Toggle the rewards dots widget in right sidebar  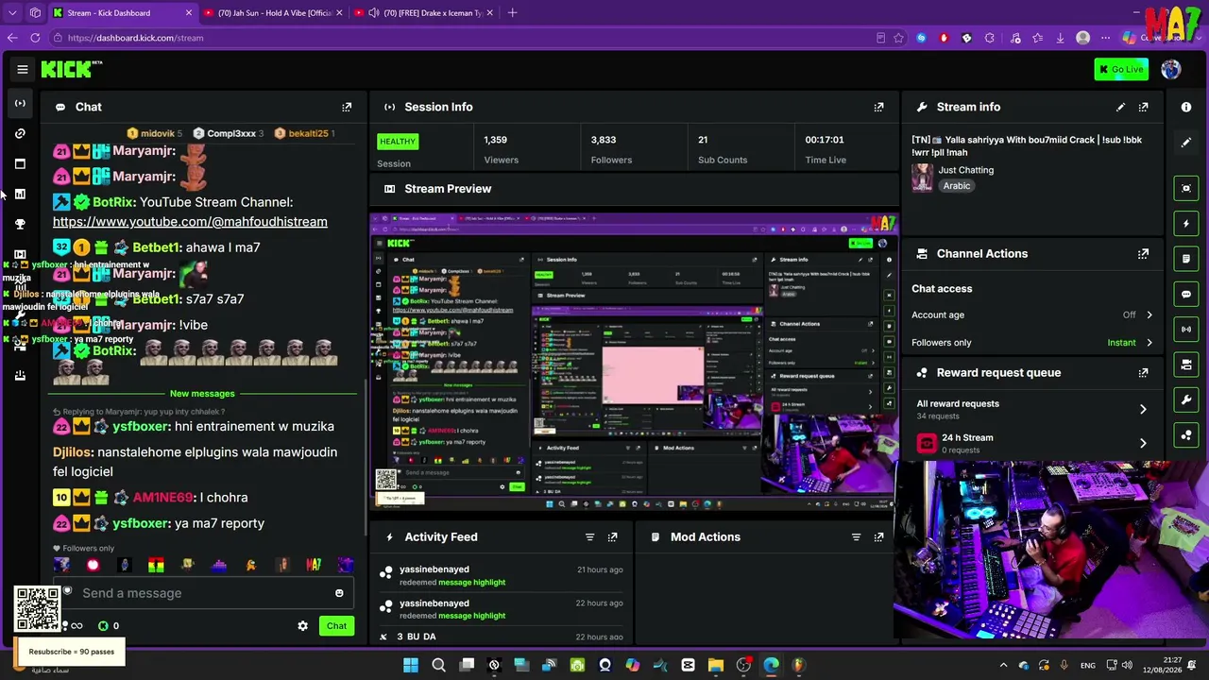pyautogui.click(x=1186, y=434)
